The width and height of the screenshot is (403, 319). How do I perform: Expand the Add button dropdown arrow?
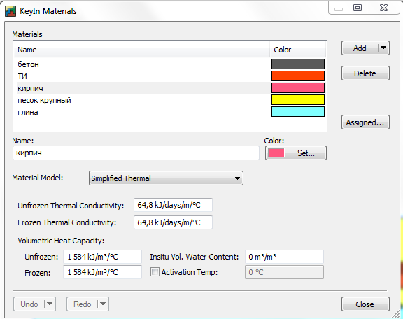tap(383, 48)
